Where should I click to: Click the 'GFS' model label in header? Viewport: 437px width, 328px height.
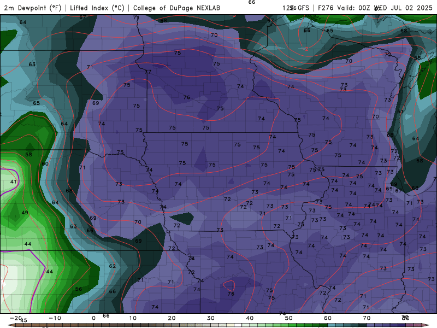pyautogui.click(x=304, y=8)
